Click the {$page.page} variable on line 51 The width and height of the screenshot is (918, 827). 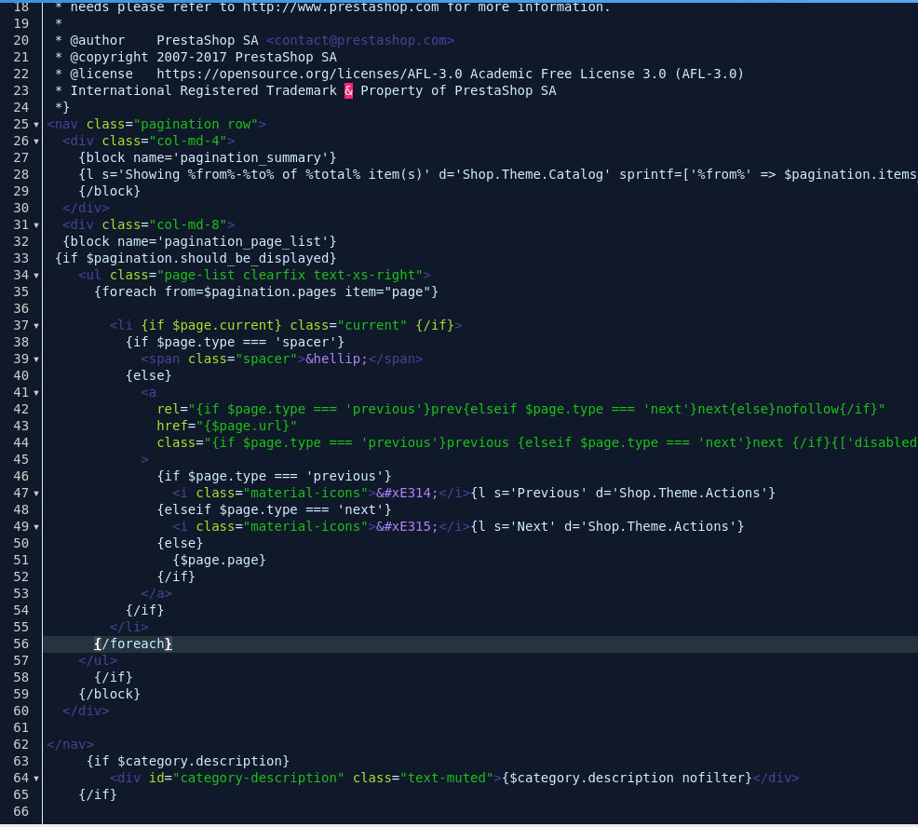click(x=220, y=560)
